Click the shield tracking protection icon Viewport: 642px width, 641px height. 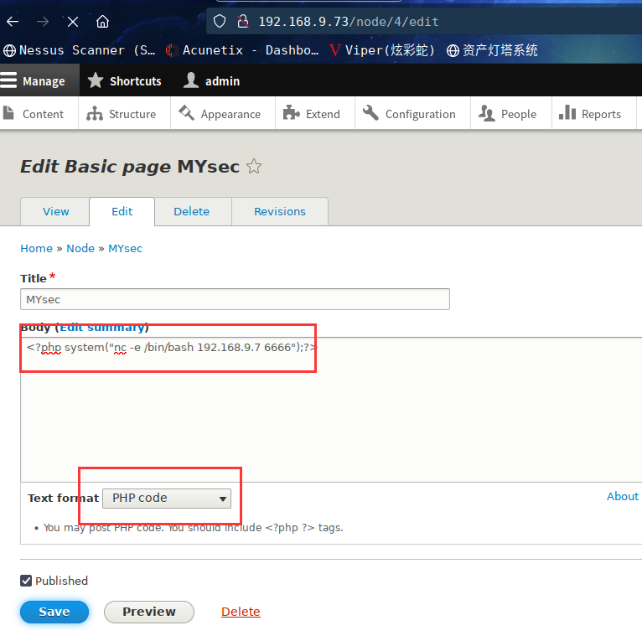[x=220, y=21]
